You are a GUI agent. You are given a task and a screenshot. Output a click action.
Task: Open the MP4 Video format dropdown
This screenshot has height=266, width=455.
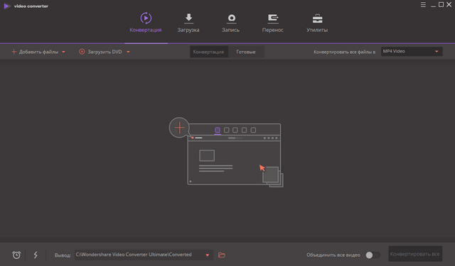tap(412, 52)
